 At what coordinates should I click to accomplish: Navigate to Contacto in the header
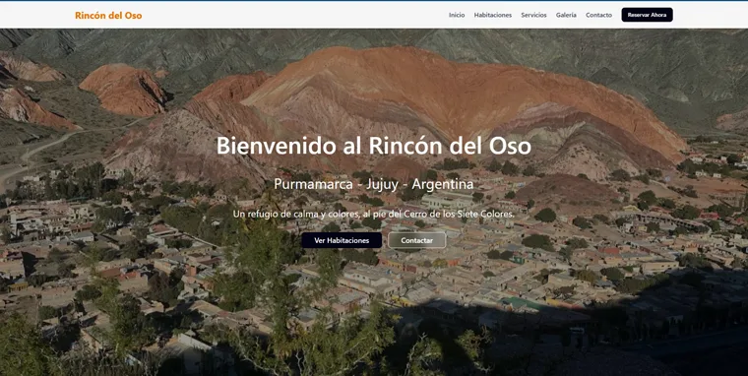point(598,15)
